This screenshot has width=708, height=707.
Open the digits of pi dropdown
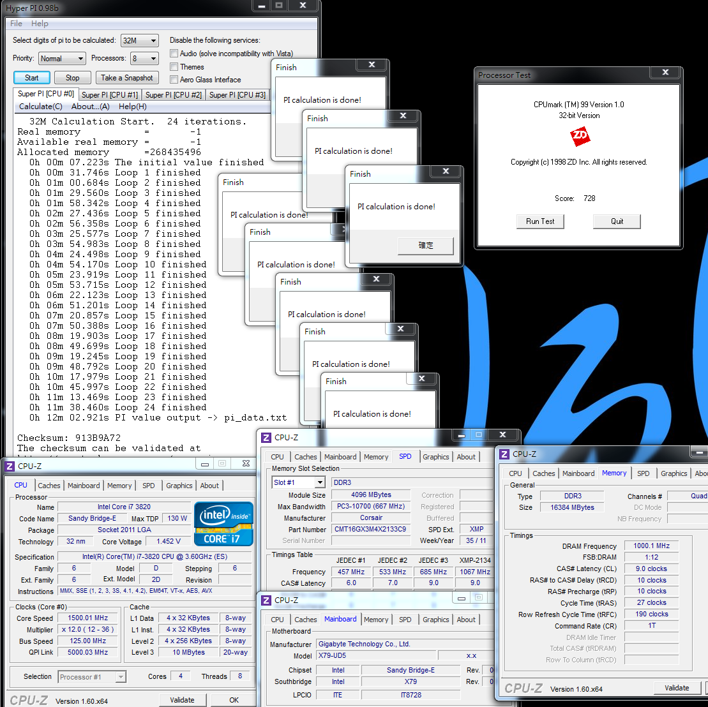coord(140,41)
